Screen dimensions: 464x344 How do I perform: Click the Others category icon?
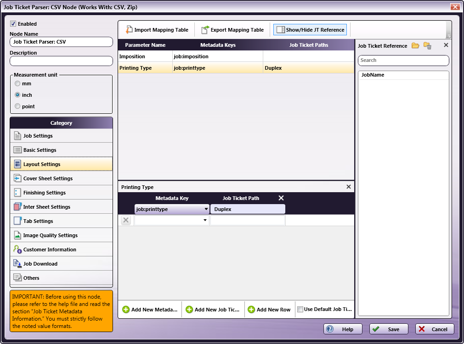click(17, 277)
